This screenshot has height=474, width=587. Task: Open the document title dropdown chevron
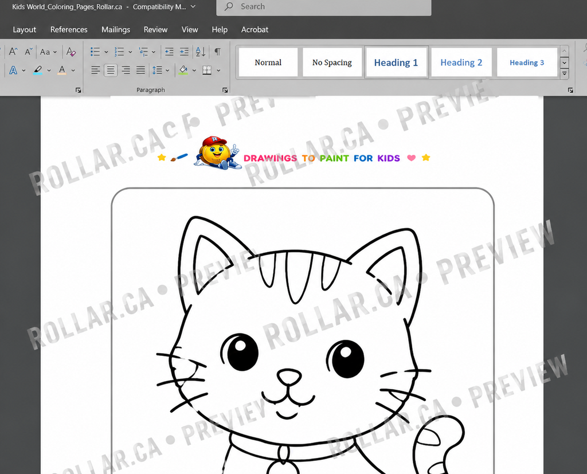(x=193, y=6)
